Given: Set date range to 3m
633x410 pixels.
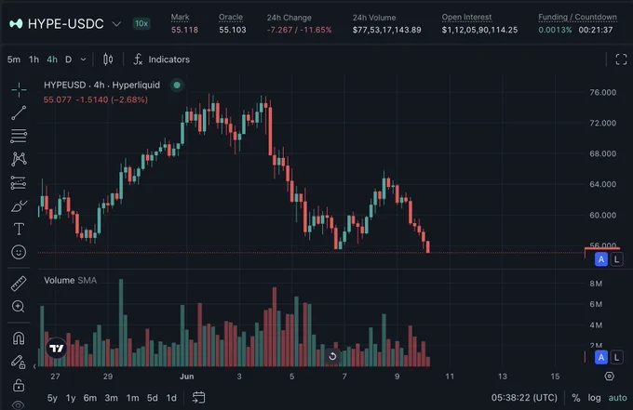Looking at the screenshot, I should coord(112,398).
